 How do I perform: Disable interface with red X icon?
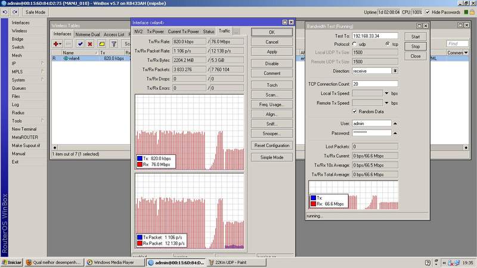click(90, 43)
